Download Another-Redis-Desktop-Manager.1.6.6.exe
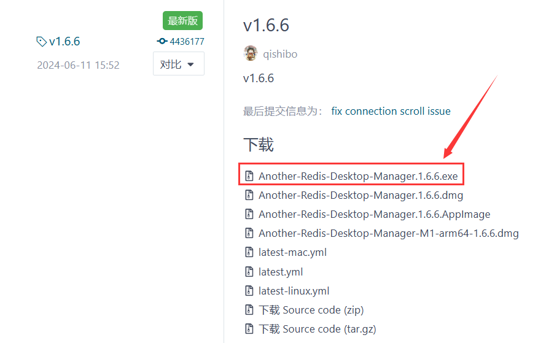The image size is (538, 343). pyautogui.click(x=358, y=176)
